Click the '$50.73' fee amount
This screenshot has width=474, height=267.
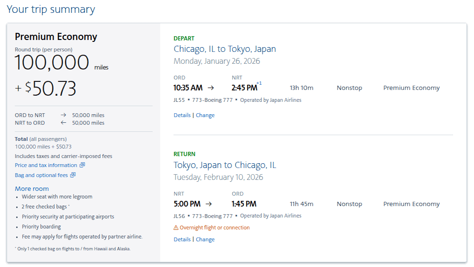coord(50,89)
